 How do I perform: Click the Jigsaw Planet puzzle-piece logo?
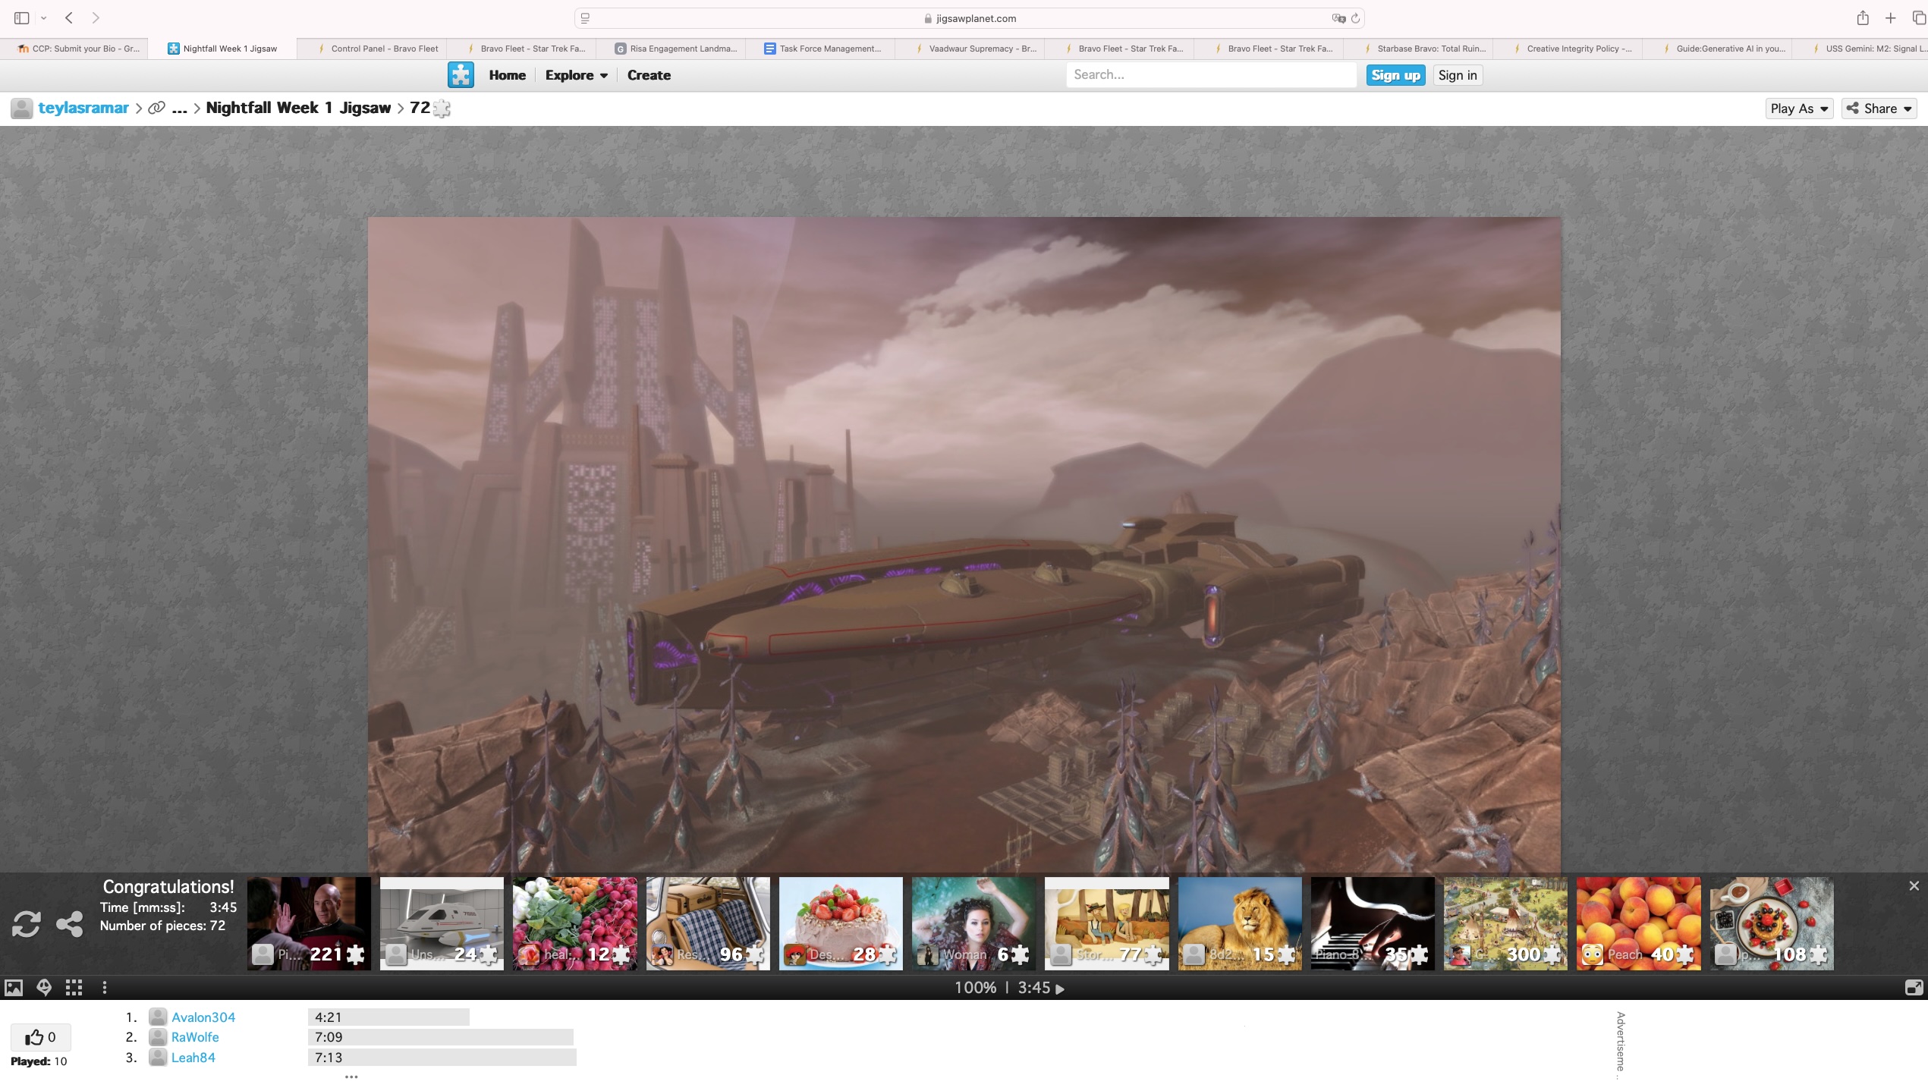tap(461, 75)
